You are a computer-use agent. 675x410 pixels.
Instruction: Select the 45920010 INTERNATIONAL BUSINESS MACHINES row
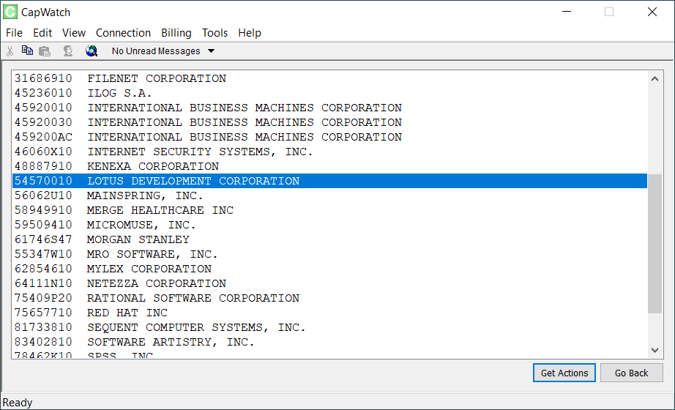tap(329, 108)
